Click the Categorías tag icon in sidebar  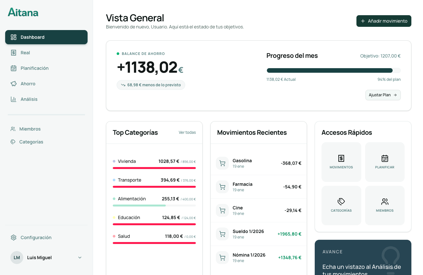tap(13, 142)
